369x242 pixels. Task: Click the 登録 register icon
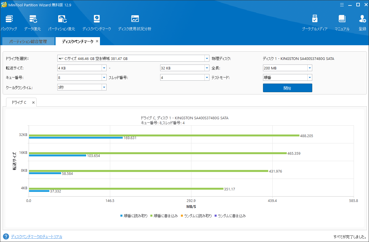point(362,23)
